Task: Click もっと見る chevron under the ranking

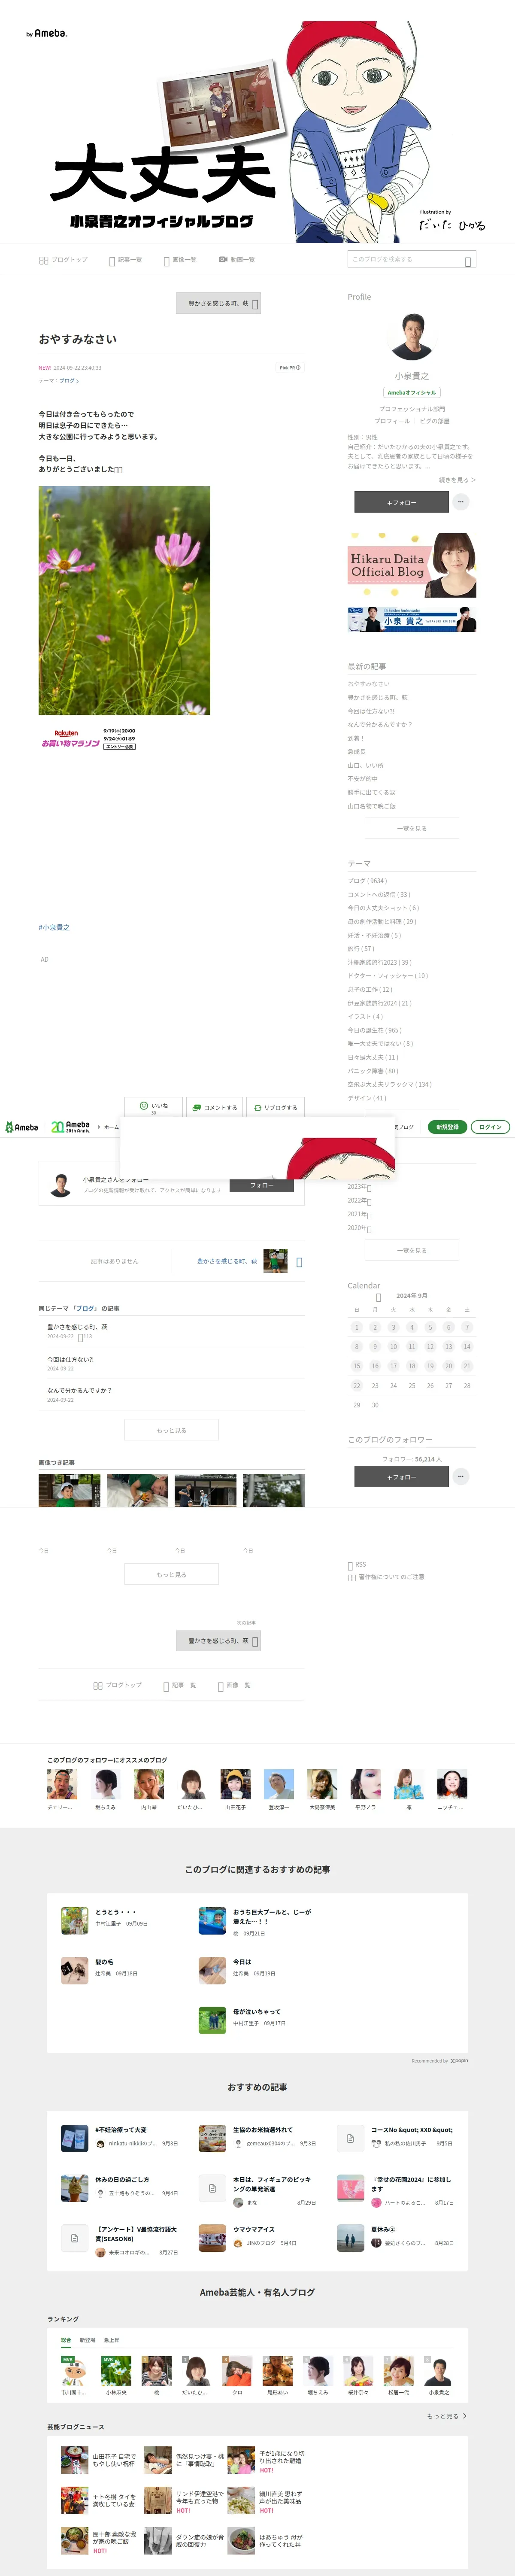Action: point(447,2416)
